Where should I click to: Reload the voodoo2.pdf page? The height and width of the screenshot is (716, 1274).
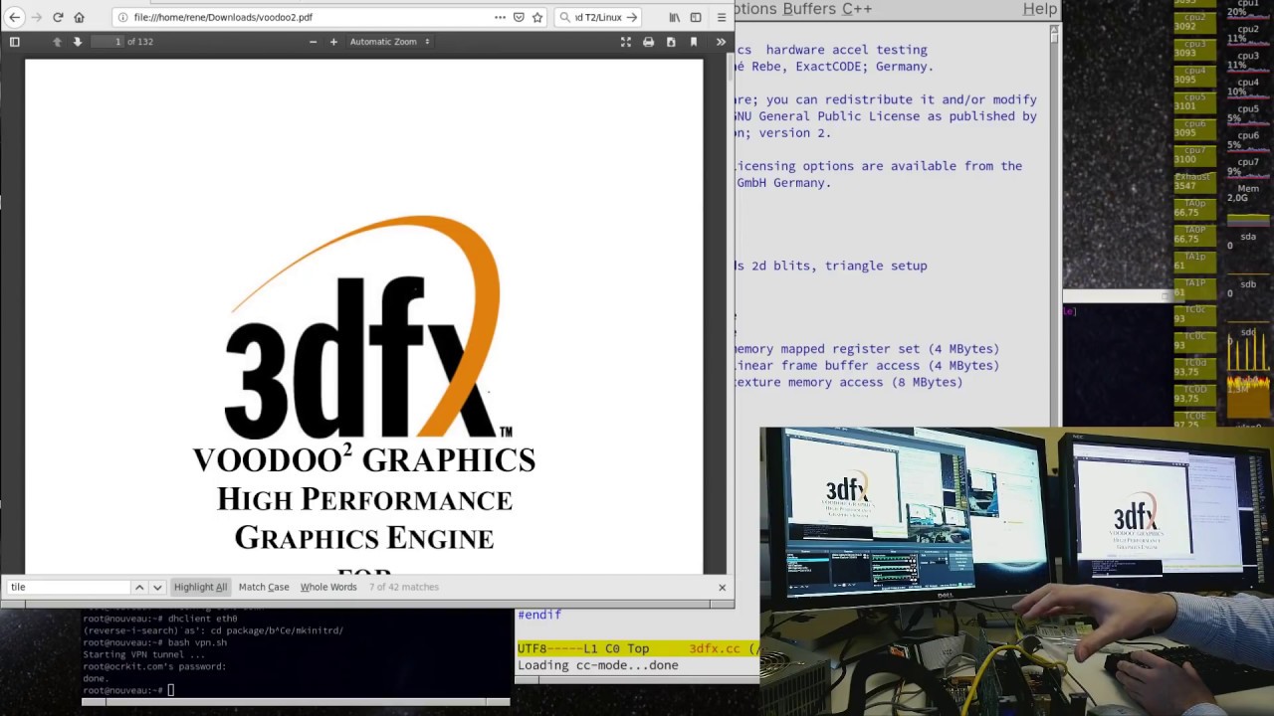pos(58,17)
